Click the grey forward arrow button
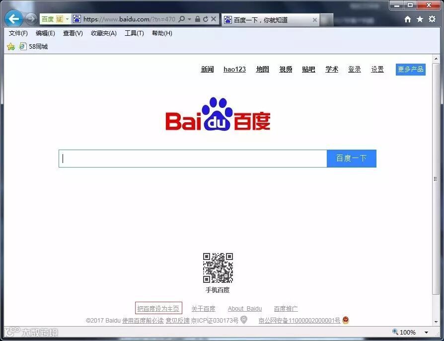This screenshot has height=341, width=444. pyautogui.click(x=31, y=19)
